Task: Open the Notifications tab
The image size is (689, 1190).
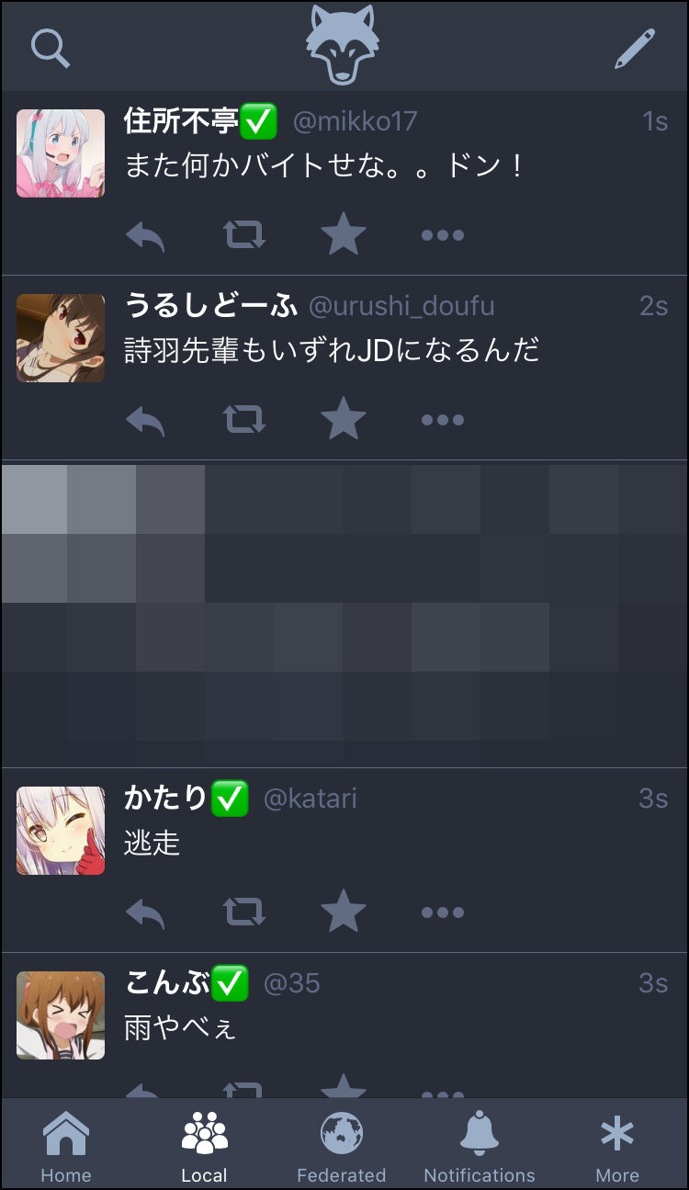Action: tap(480, 1146)
